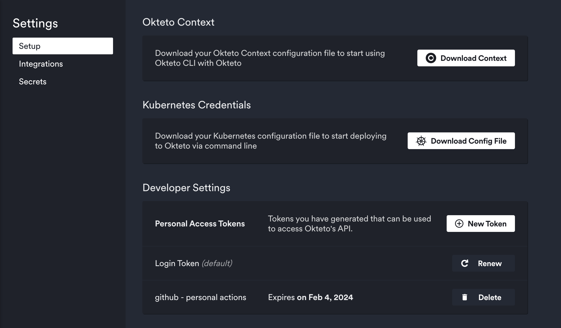Screen dimensions: 561x328
Task: Open the Integrations settings section
Action: [41, 64]
